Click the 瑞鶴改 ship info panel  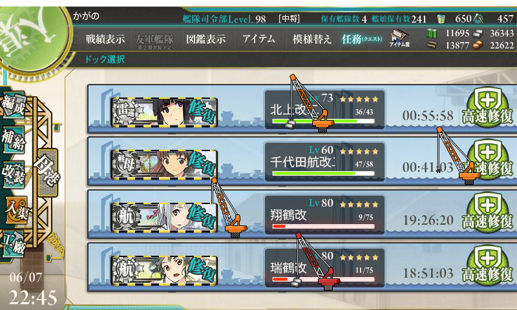point(325,267)
